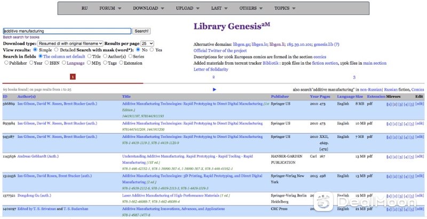Open the main section link

click(x=375, y=63)
